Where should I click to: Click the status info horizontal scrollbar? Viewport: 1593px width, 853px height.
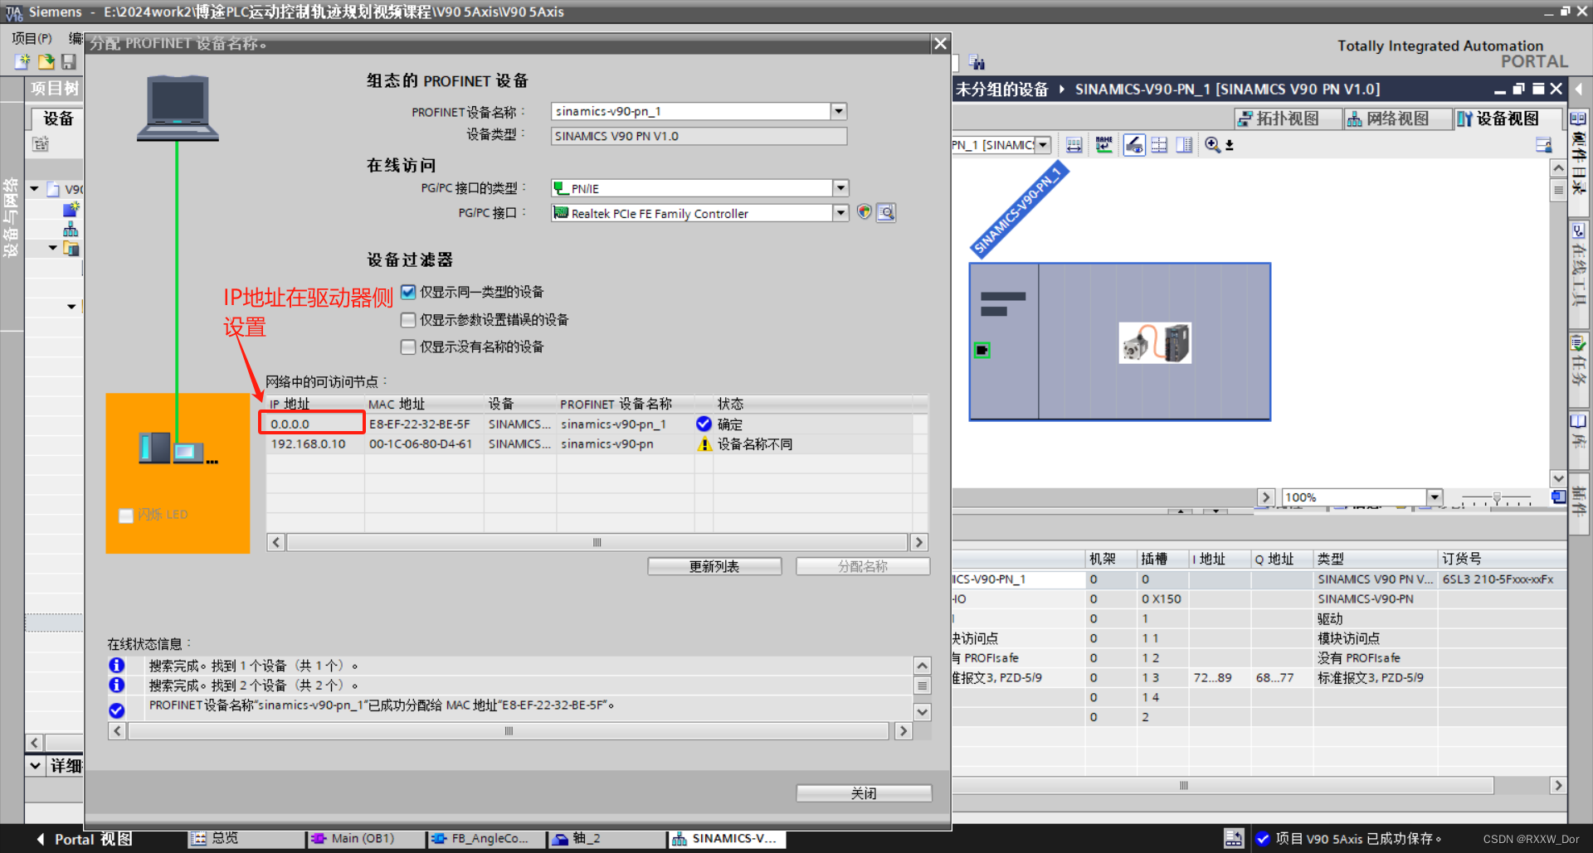point(509,731)
